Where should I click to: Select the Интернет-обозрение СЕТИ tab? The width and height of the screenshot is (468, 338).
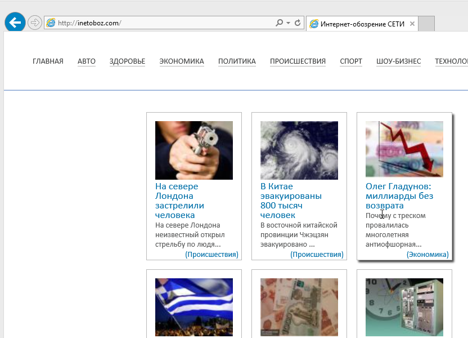pyautogui.click(x=362, y=24)
